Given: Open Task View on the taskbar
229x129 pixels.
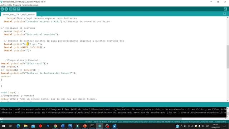Looking at the screenshot, I should (10, 126).
